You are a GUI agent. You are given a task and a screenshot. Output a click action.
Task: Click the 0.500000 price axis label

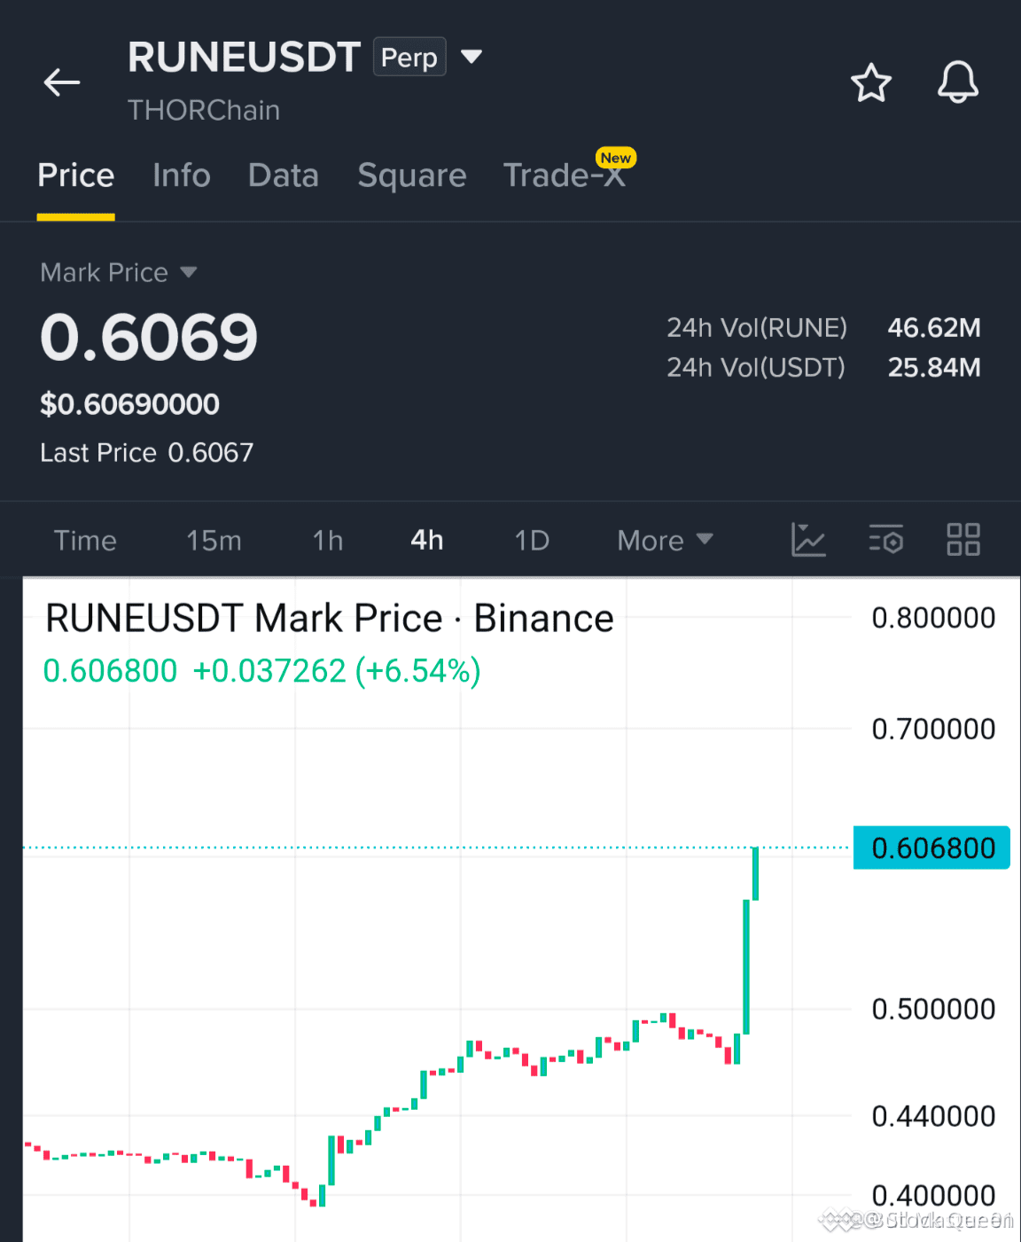(x=933, y=1009)
